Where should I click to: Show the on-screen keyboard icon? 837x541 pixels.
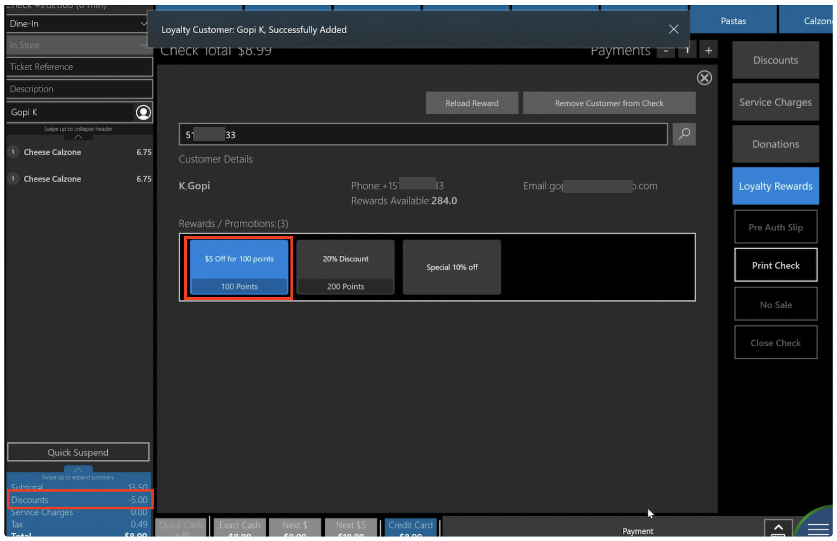click(778, 529)
